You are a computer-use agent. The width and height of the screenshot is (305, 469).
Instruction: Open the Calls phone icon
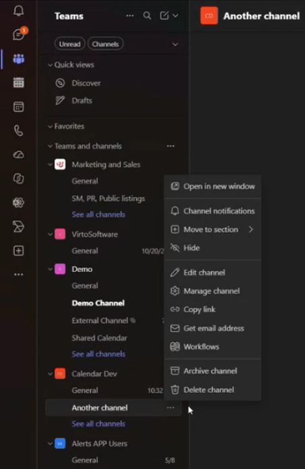click(18, 131)
